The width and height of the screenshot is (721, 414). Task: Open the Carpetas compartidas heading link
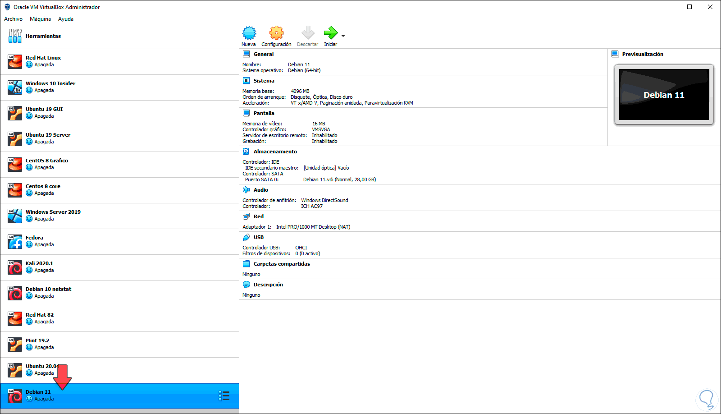282,264
